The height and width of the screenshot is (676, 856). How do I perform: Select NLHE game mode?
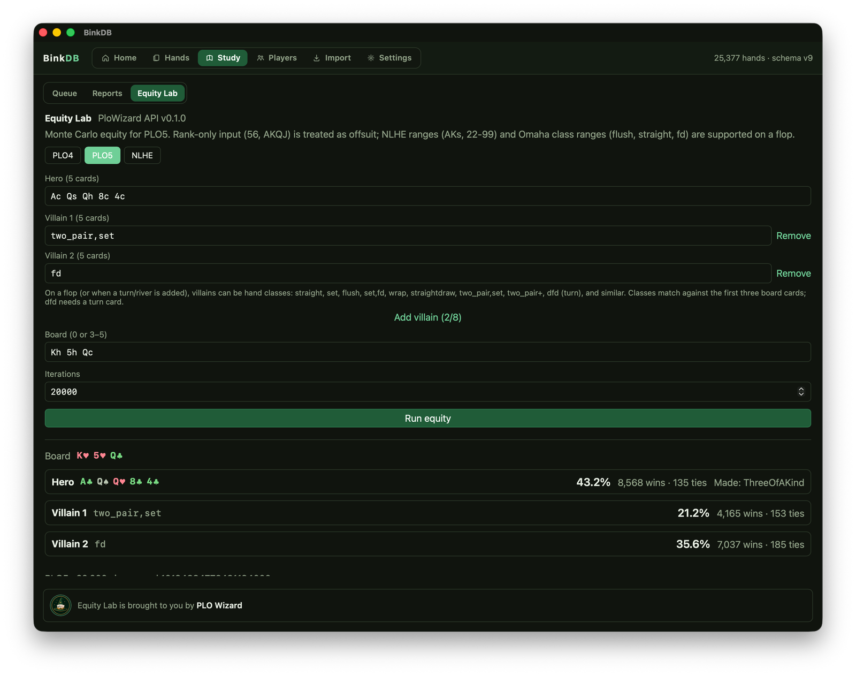point(142,155)
